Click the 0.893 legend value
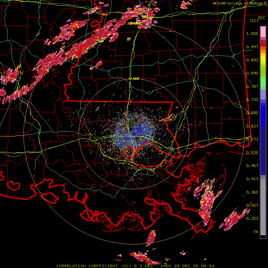The height and width of the screenshot is (268, 268). (x=252, y=60)
